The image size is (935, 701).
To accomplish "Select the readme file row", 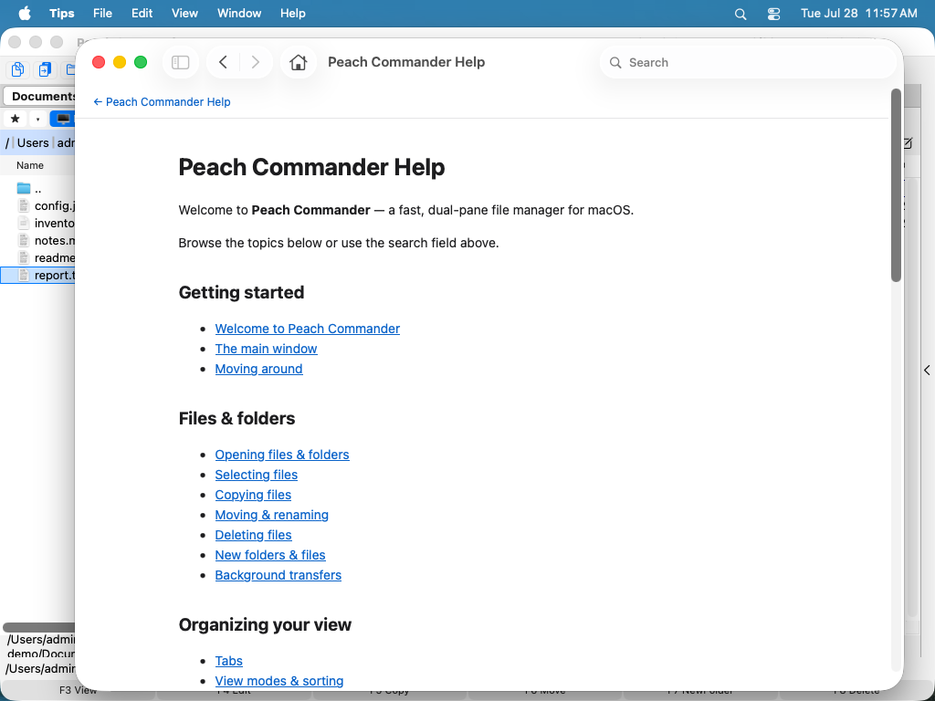I will (38, 257).
